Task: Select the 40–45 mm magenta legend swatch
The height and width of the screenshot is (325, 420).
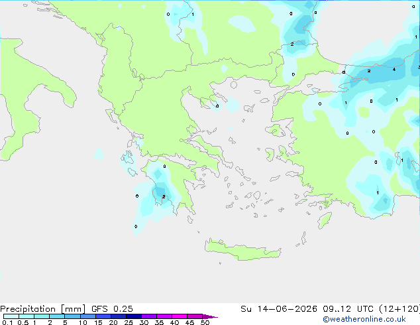Action: click(x=180, y=316)
